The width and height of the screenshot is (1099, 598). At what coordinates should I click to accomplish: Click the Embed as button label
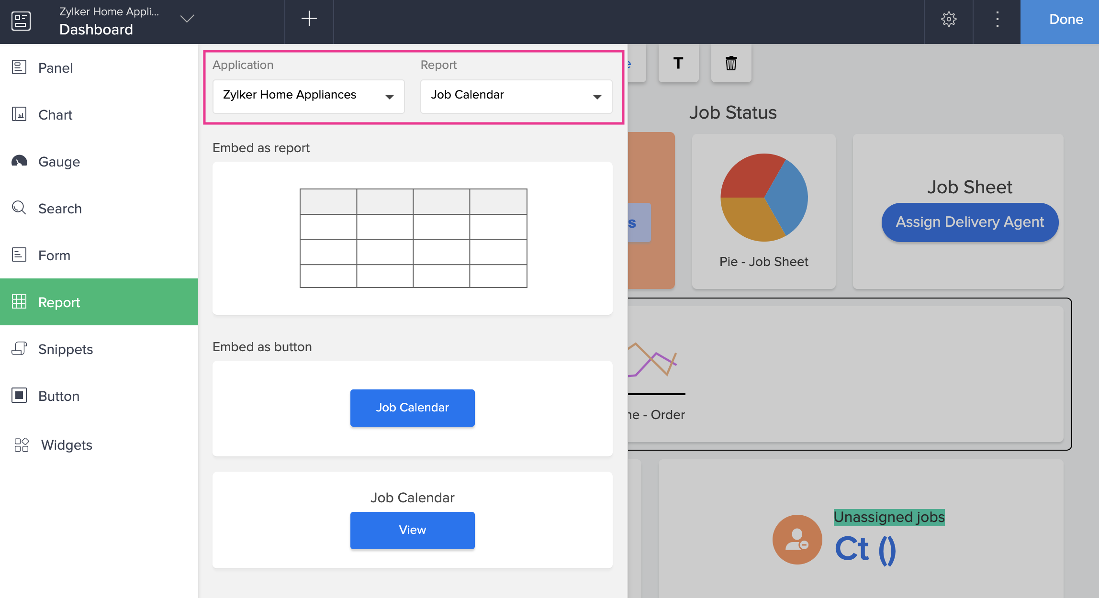[x=262, y=347]
